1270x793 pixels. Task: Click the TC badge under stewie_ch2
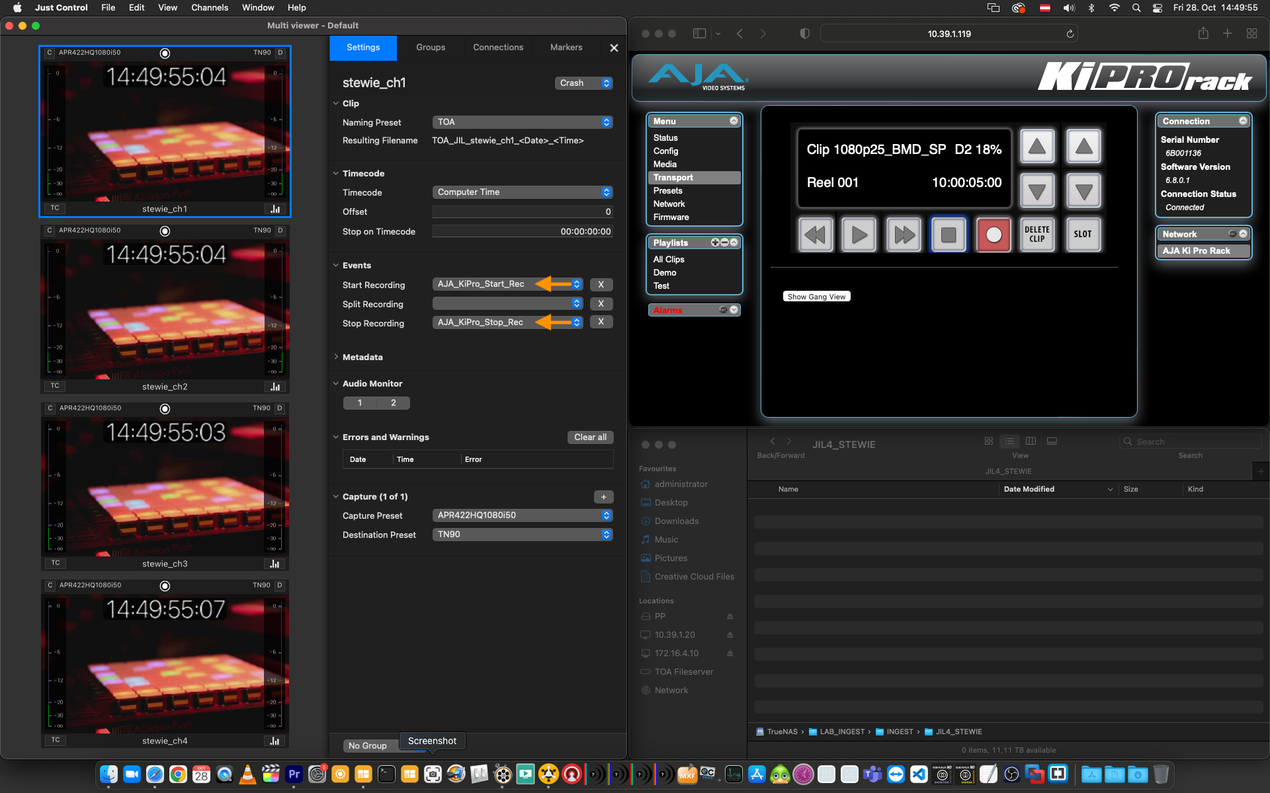click(x=55, y=385)
